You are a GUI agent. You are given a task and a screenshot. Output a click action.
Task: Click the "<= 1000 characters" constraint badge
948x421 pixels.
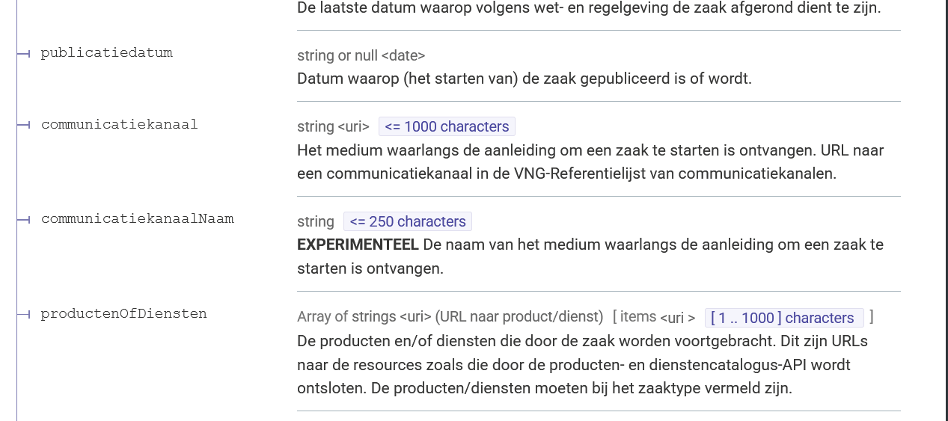pyautogui.click(x=447, y=126)
